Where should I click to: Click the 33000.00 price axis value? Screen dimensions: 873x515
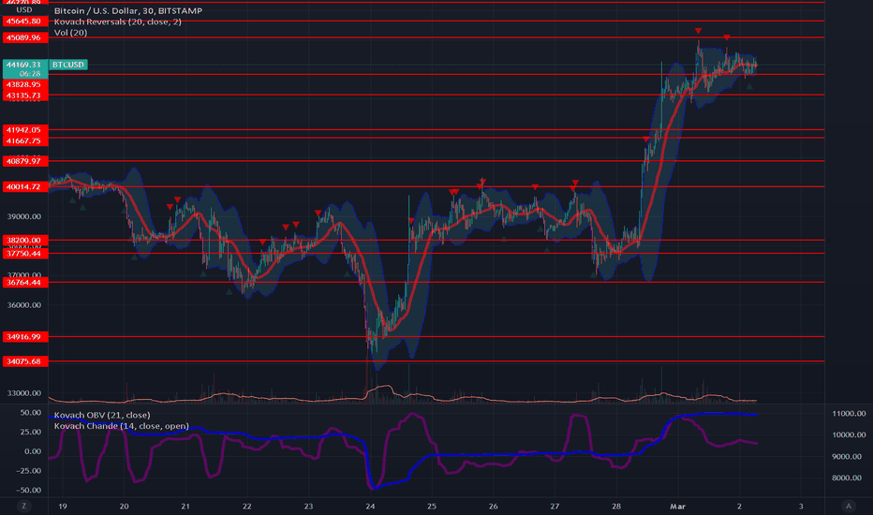pyautogui.click(x=24, y=393)
